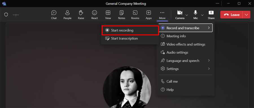Expand the Camera options chevron
This screenshot has width=254, height=108.
click(187, 15)
